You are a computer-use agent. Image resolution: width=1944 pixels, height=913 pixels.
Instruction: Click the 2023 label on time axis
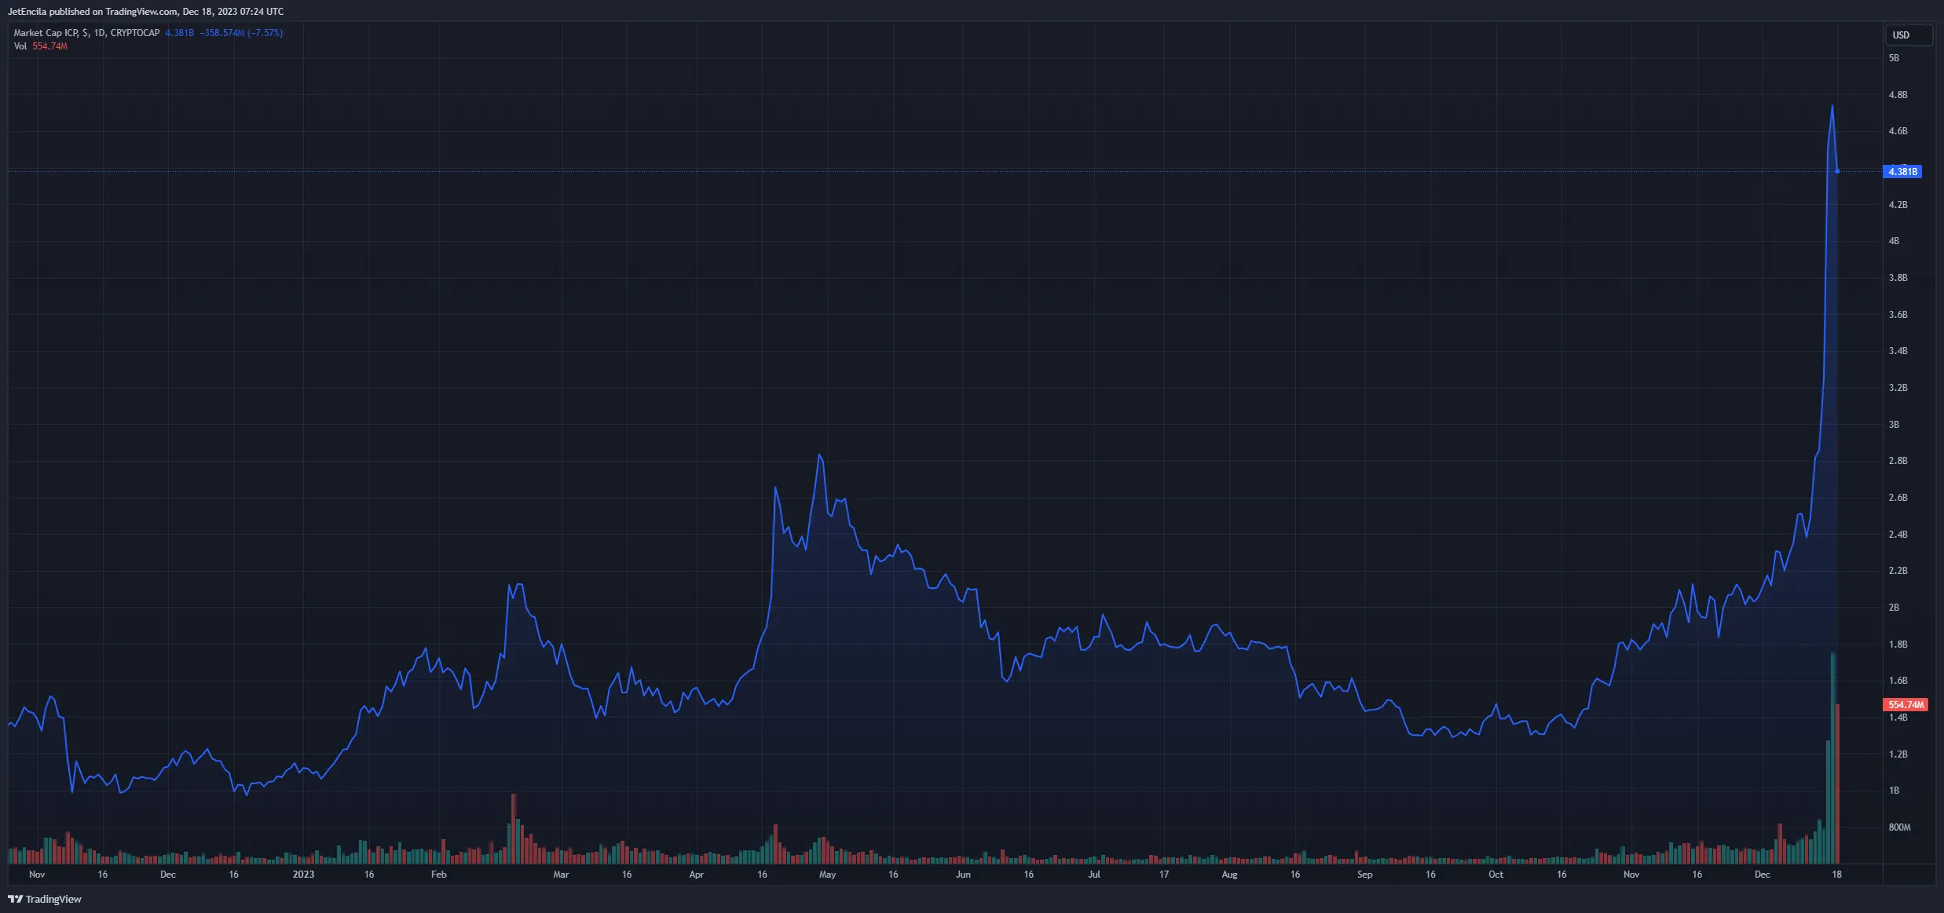303,874
